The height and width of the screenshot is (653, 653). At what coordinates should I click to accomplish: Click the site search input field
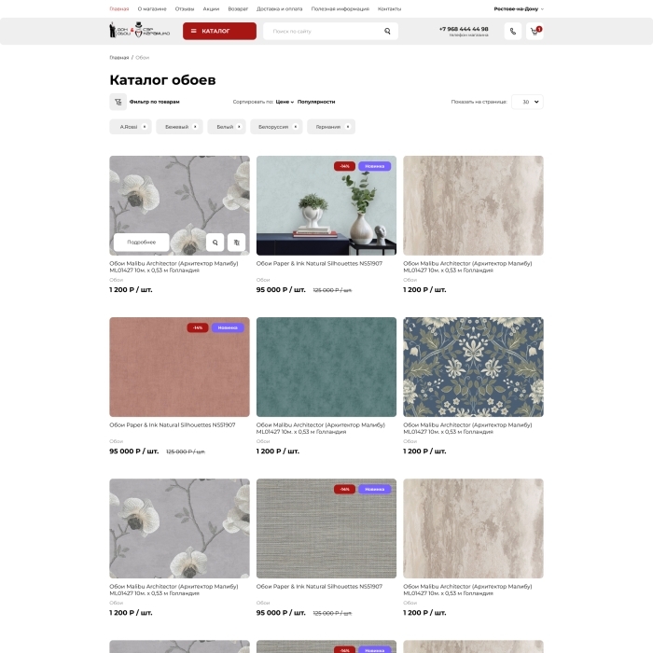[x=322, y=31]
